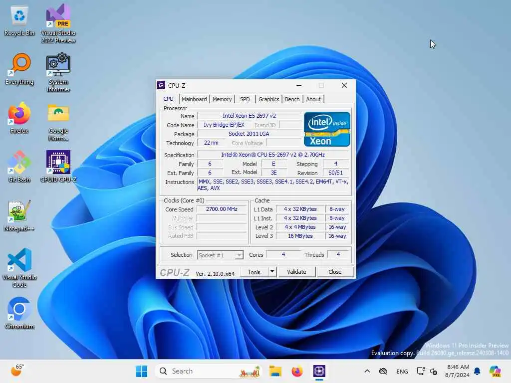Launch Notepad++ from the desktop
511x383 pixels.
pos(19,215)
